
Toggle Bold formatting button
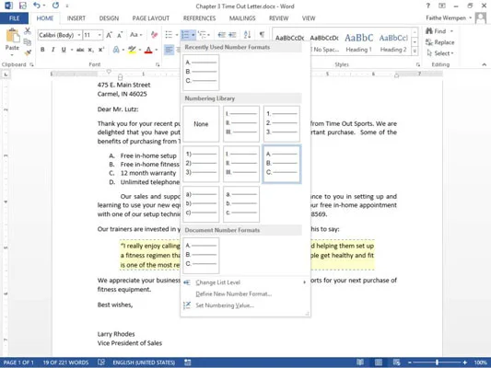click(42, 50)
